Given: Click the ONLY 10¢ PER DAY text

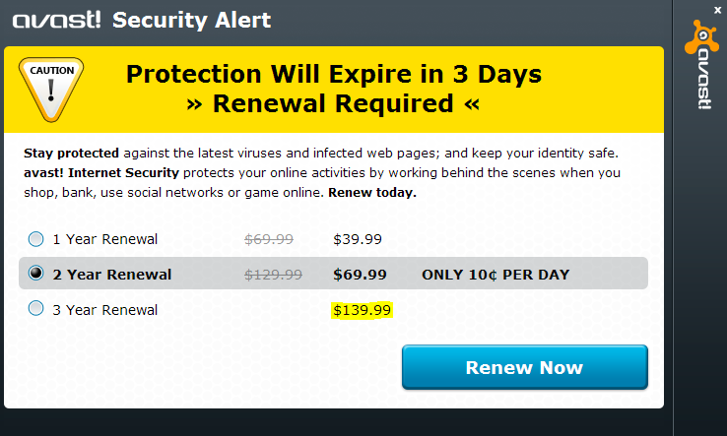Looking at the screenshot, I should (x=496, y=275).
